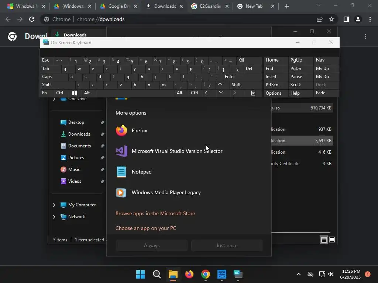Switch to the New Tab Chrome tab

[255, 6]
